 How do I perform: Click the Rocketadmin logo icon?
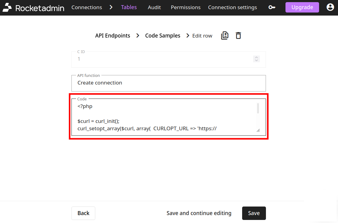7,7
